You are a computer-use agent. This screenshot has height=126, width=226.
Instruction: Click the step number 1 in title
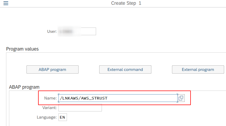click(x=140, y=3)
